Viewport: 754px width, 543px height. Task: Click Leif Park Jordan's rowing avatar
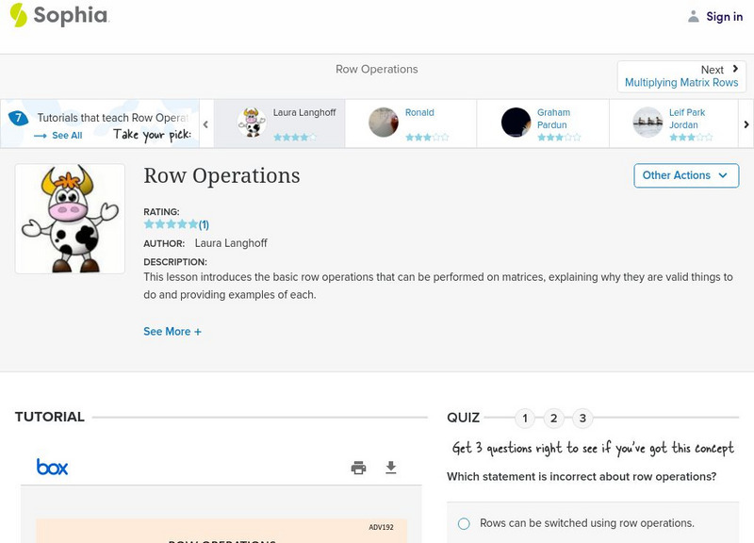(x=647, y=123)
